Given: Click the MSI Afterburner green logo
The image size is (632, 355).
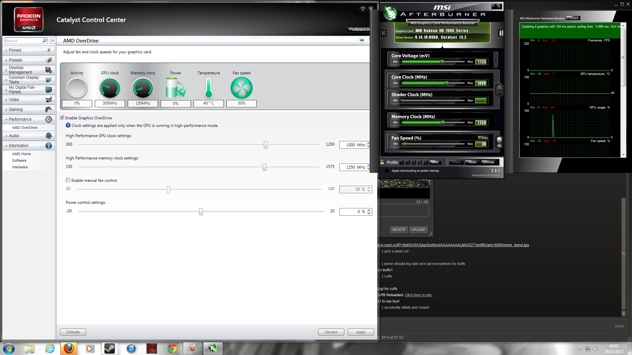Looking at the screenshot, I should [x=390, y=14].
